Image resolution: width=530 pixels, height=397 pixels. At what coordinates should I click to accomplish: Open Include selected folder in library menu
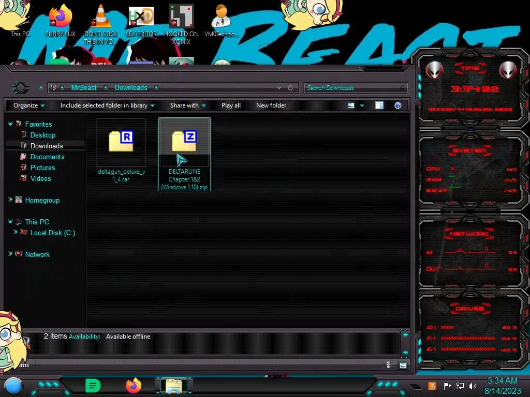pyautogui.click(x=107, y=105)
